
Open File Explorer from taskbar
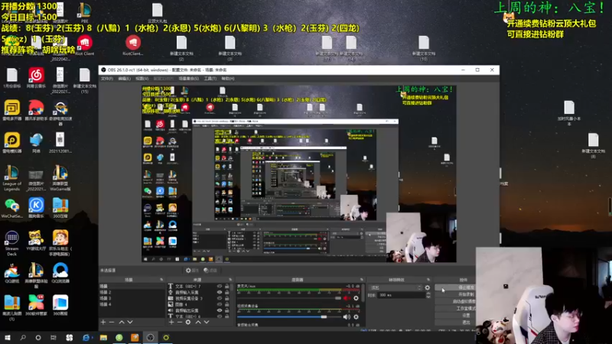[x=103, y=338]
